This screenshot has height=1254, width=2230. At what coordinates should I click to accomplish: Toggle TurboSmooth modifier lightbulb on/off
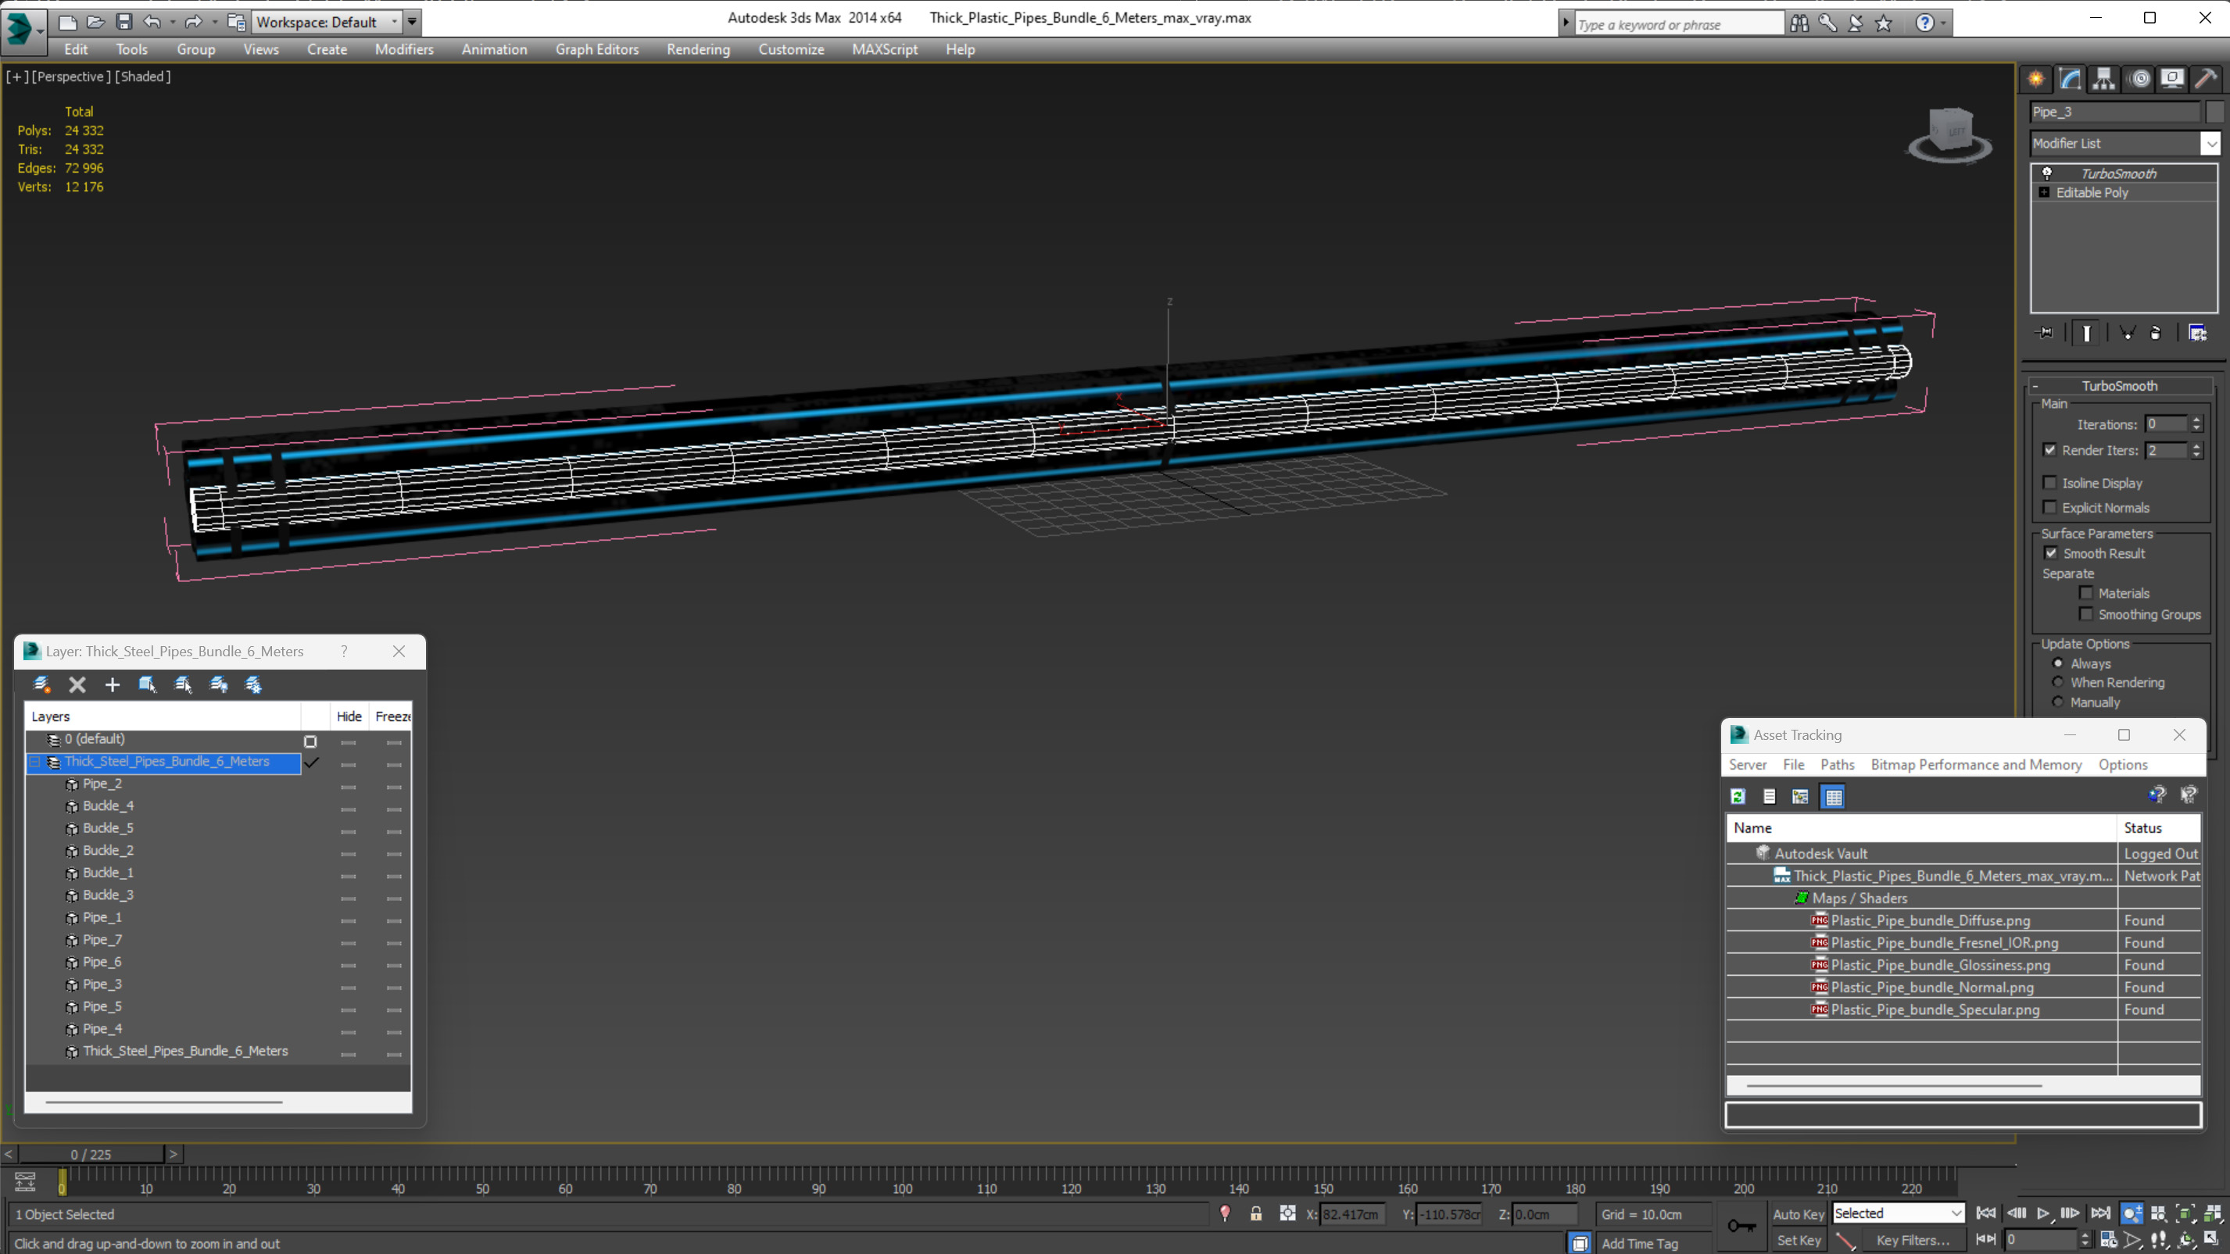coord(2047,173)
